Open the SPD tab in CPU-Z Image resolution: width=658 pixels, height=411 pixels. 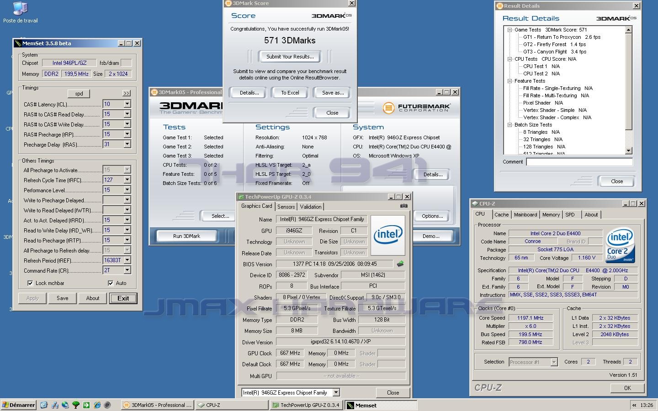point(570,215)
